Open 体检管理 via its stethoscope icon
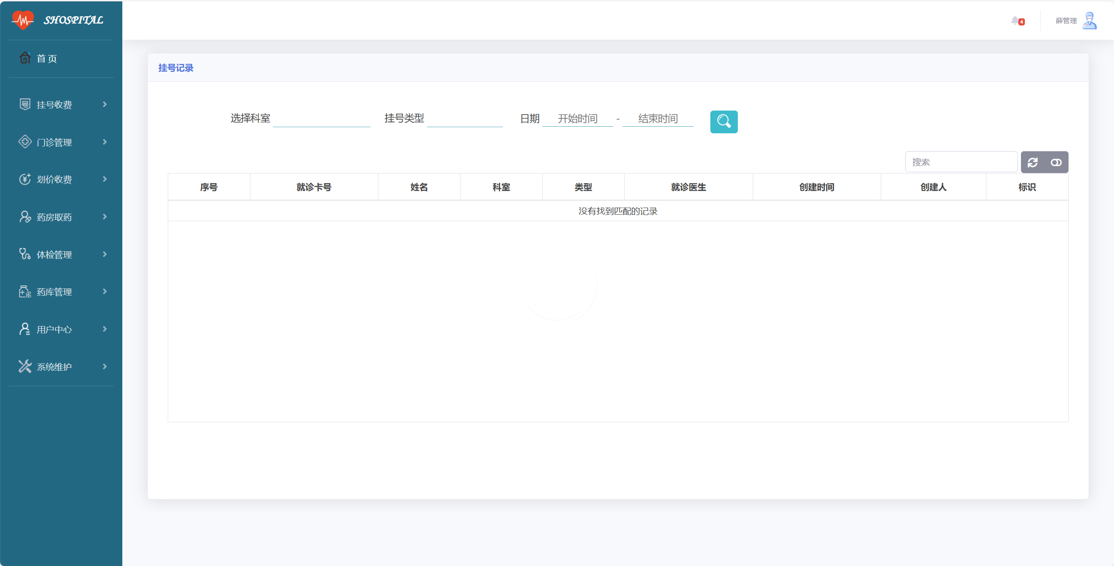Viewport: 1114px width, 566px height. 25,254
